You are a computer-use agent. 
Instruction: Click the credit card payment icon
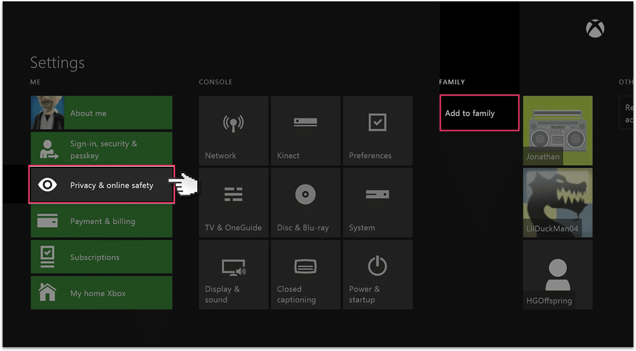[48, 221]
